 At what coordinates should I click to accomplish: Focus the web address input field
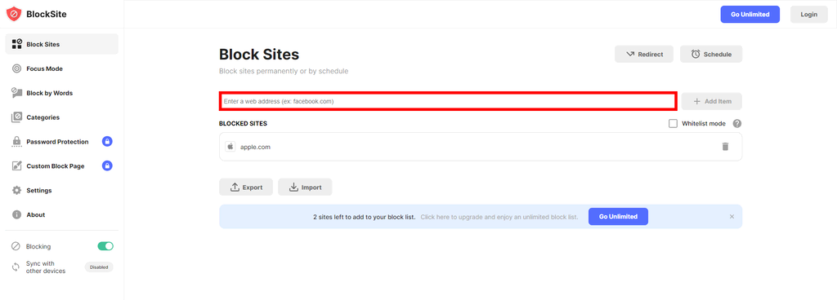point(449,101)
